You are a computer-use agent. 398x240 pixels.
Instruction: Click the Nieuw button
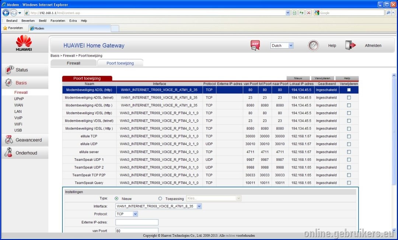click(x=298, y=78)
